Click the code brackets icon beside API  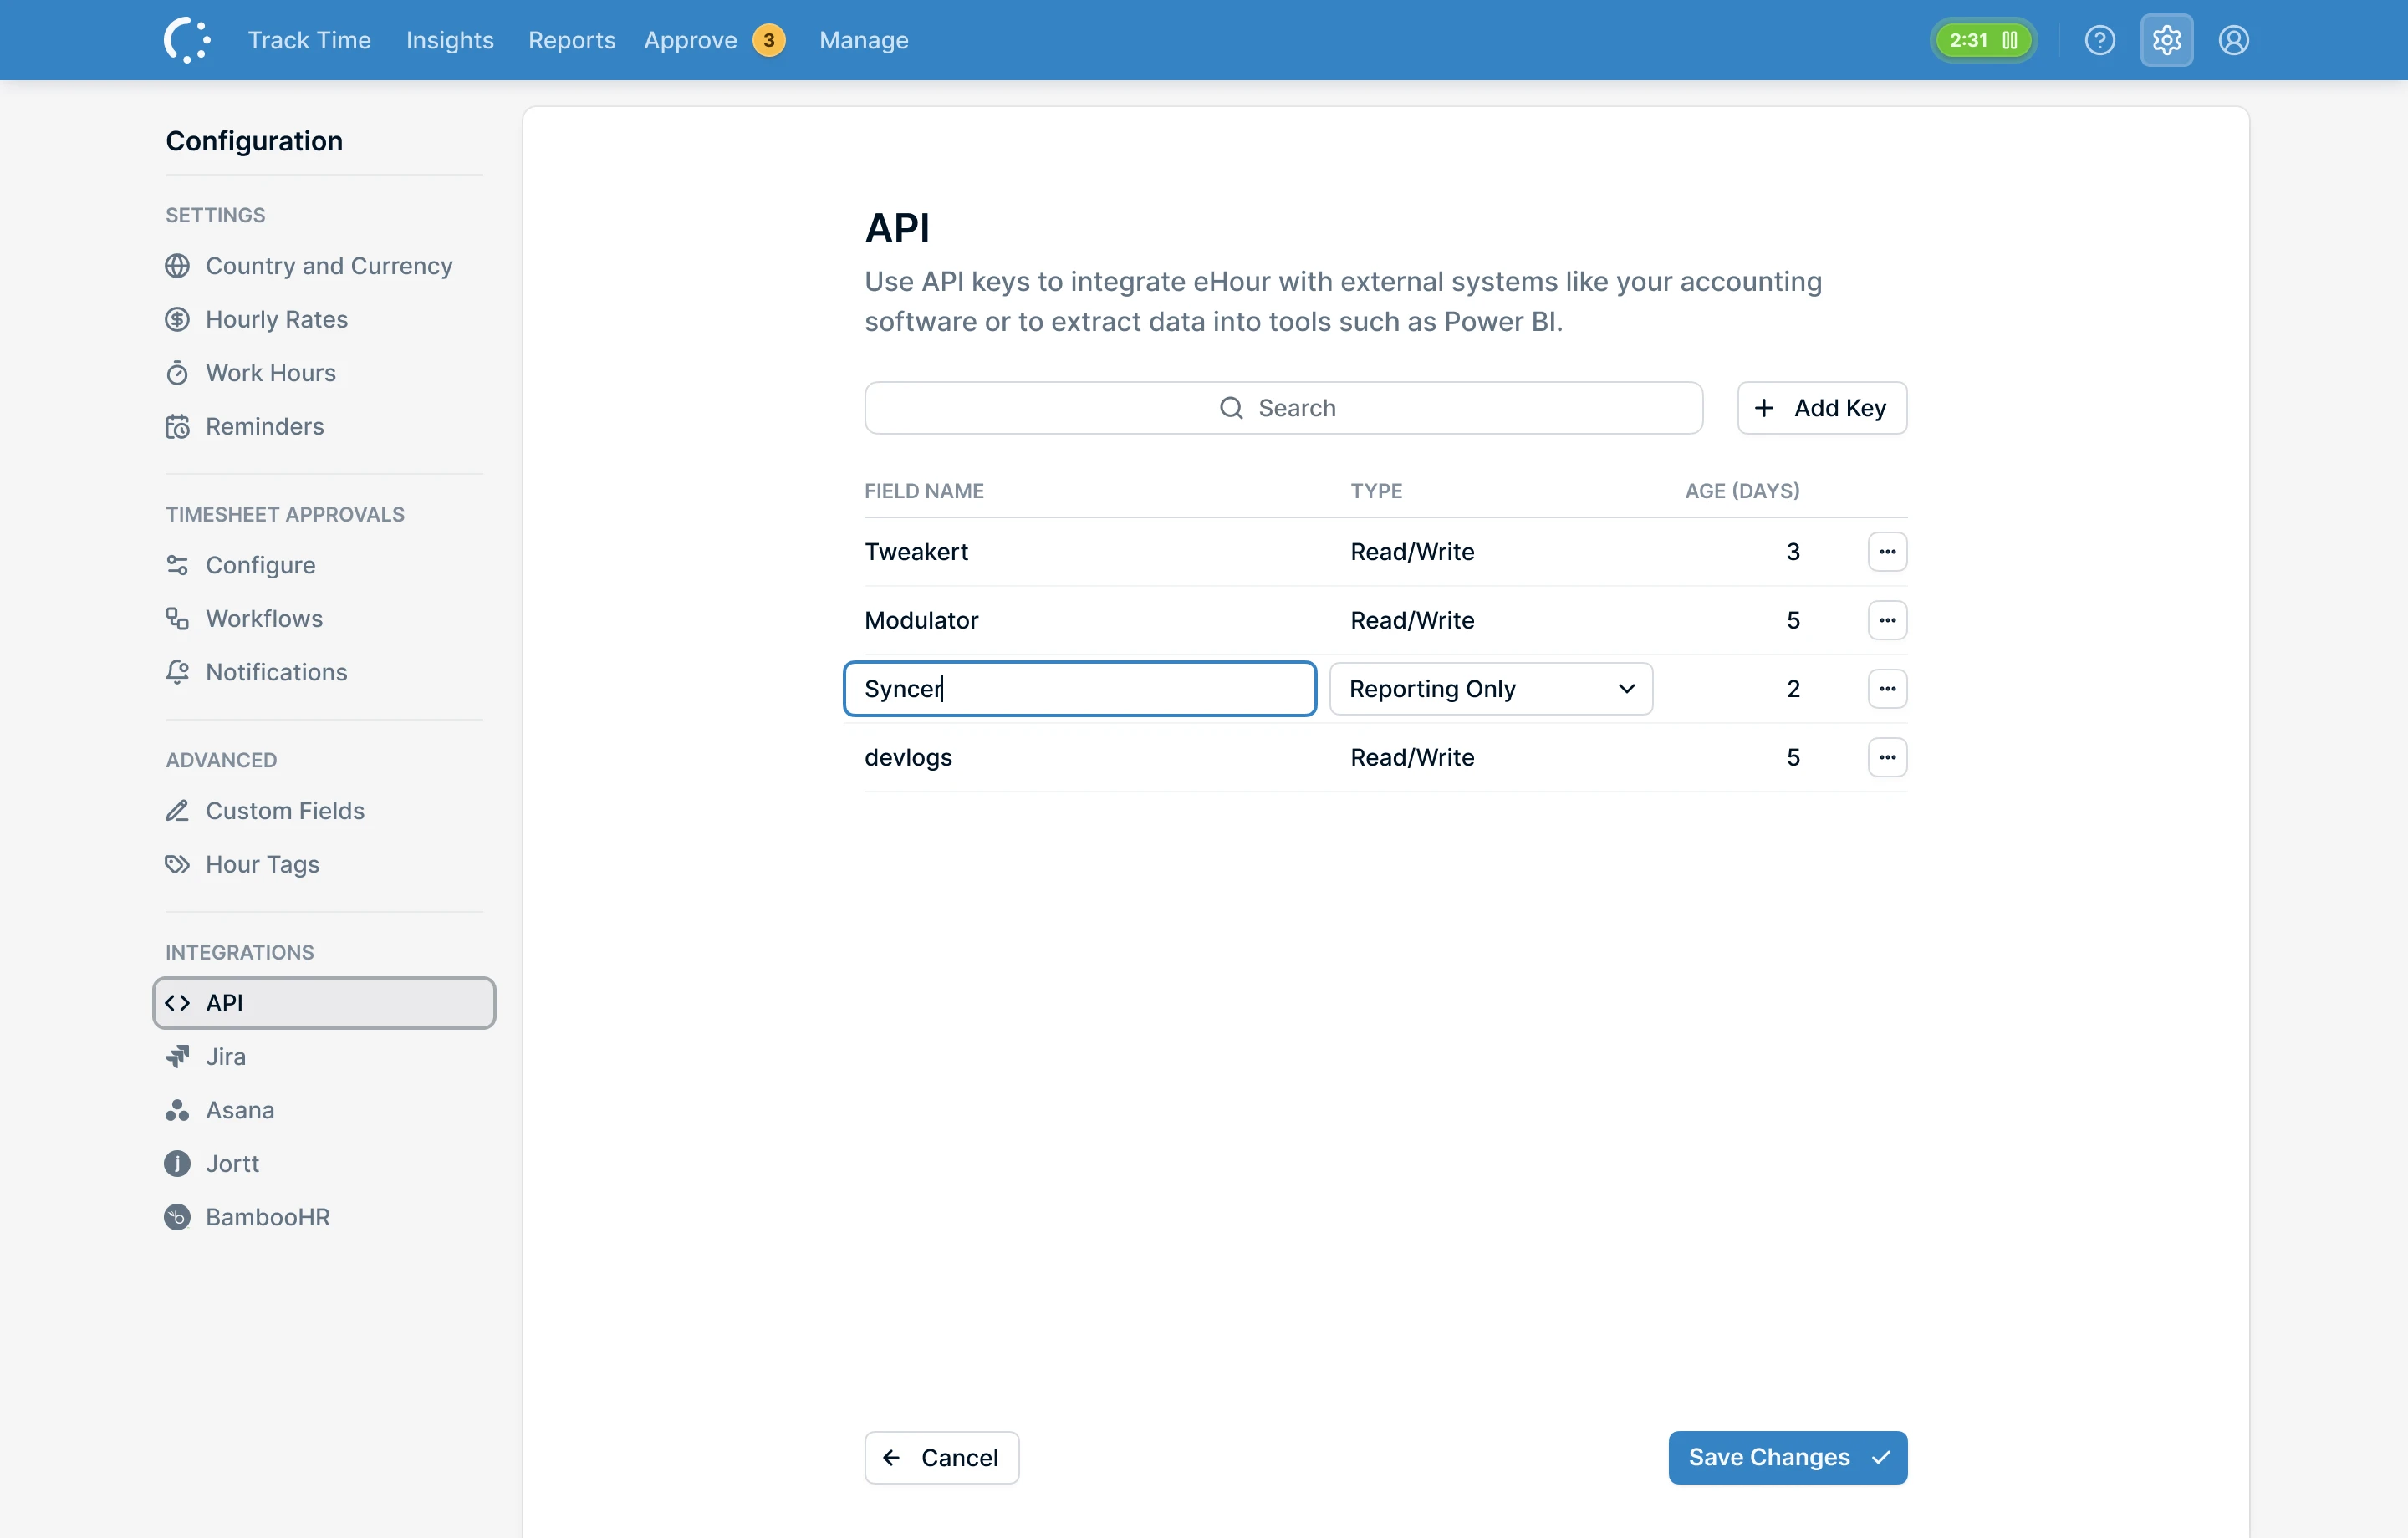[177, 1003]
